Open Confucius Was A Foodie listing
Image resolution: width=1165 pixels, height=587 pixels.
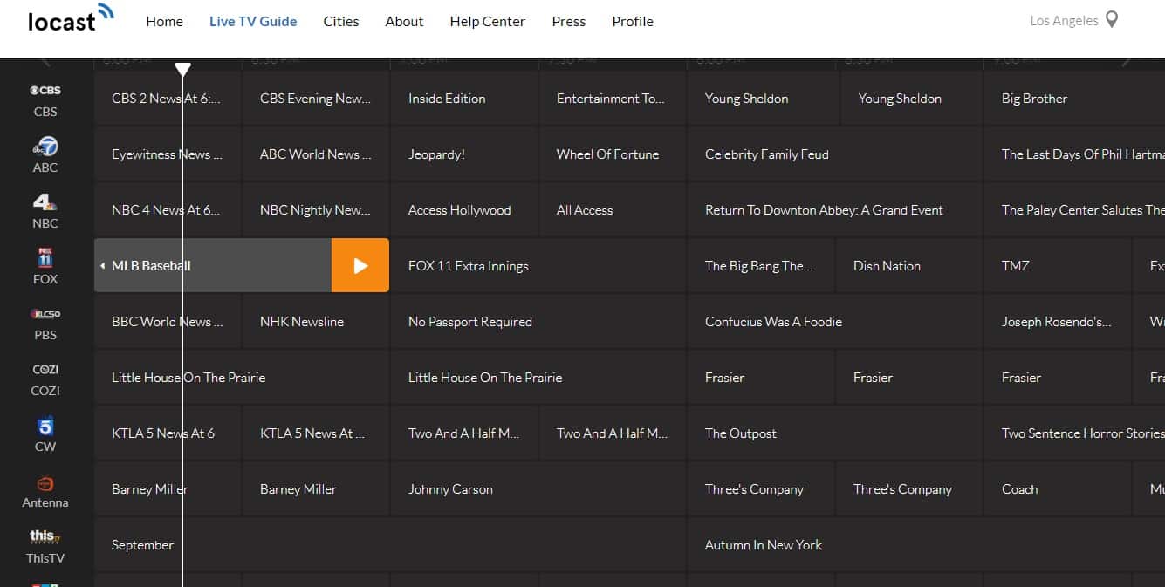tap(835, 322)
